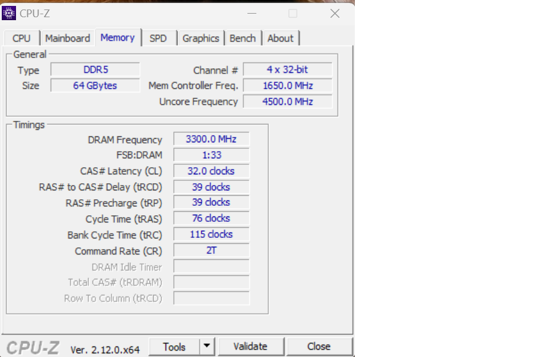Click the empty Total CAS# (tRDRAM) field
The height and width of the screenshot is (357, 556).
pyautogui.click(x=211, y=282)
